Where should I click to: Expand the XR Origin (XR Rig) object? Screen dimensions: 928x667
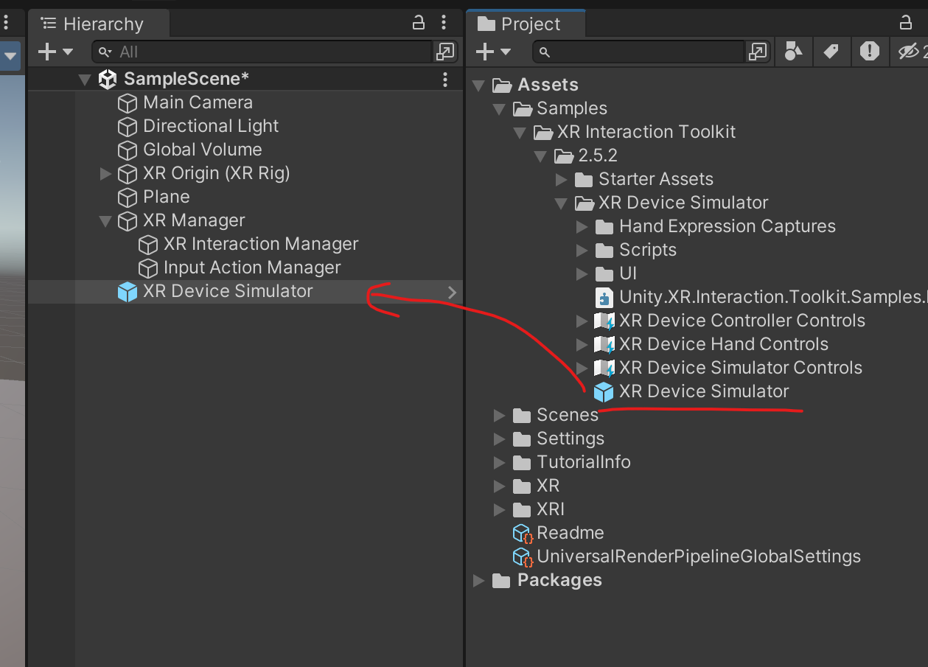[x=105, y=173]
